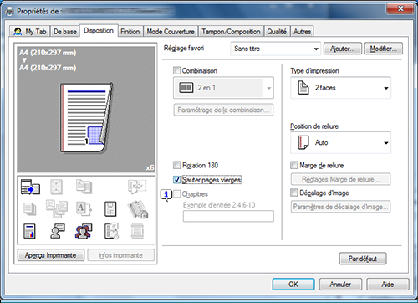This screenshot has width=418, height=303.
Task: Enable the Combinaison checkbox
Action: pos(176,70)
